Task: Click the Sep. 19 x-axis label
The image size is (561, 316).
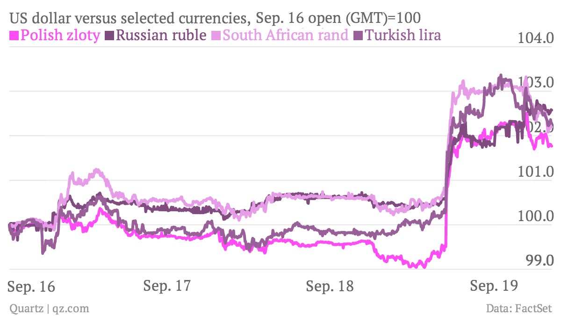Action: pos(494,286)
